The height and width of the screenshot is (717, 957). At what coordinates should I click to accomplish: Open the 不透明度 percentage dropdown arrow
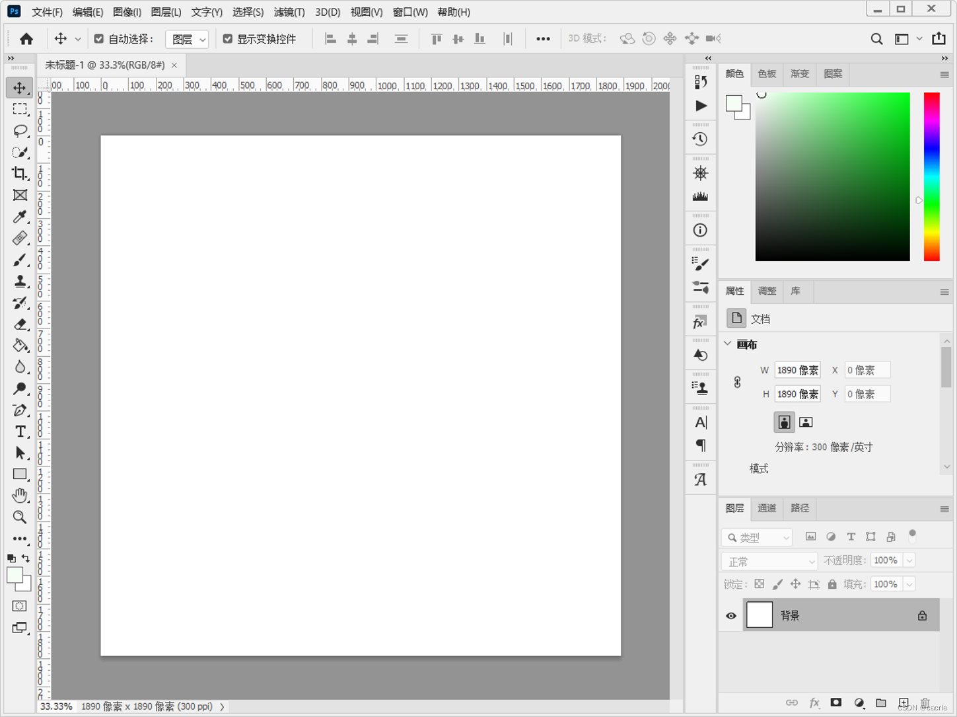coord(909,560)
